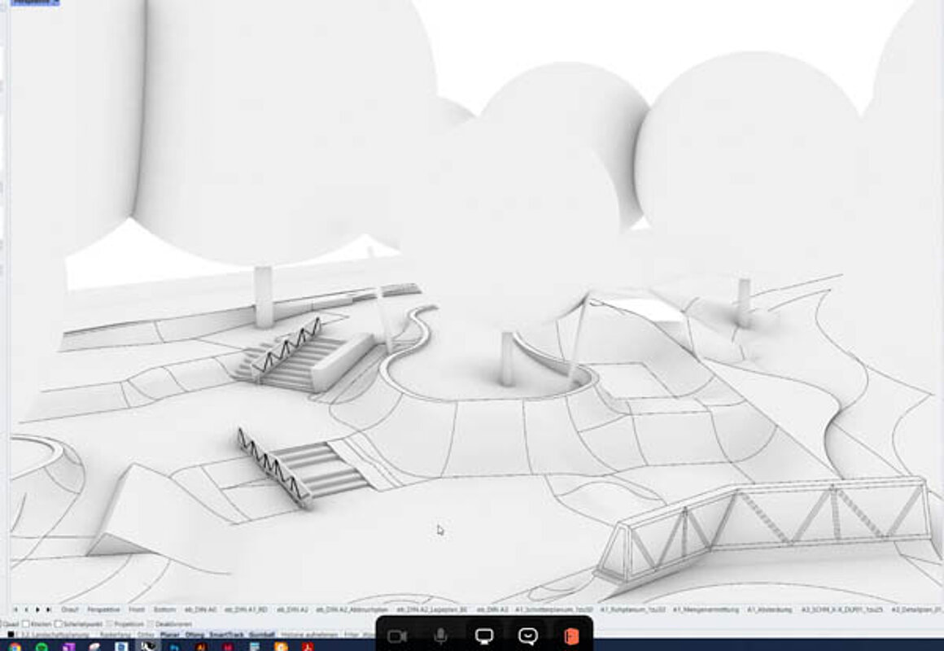Toggle the Projektion osnap checkbox
Viewport: 944px width, 651px height.
click(x=110, y=624)
